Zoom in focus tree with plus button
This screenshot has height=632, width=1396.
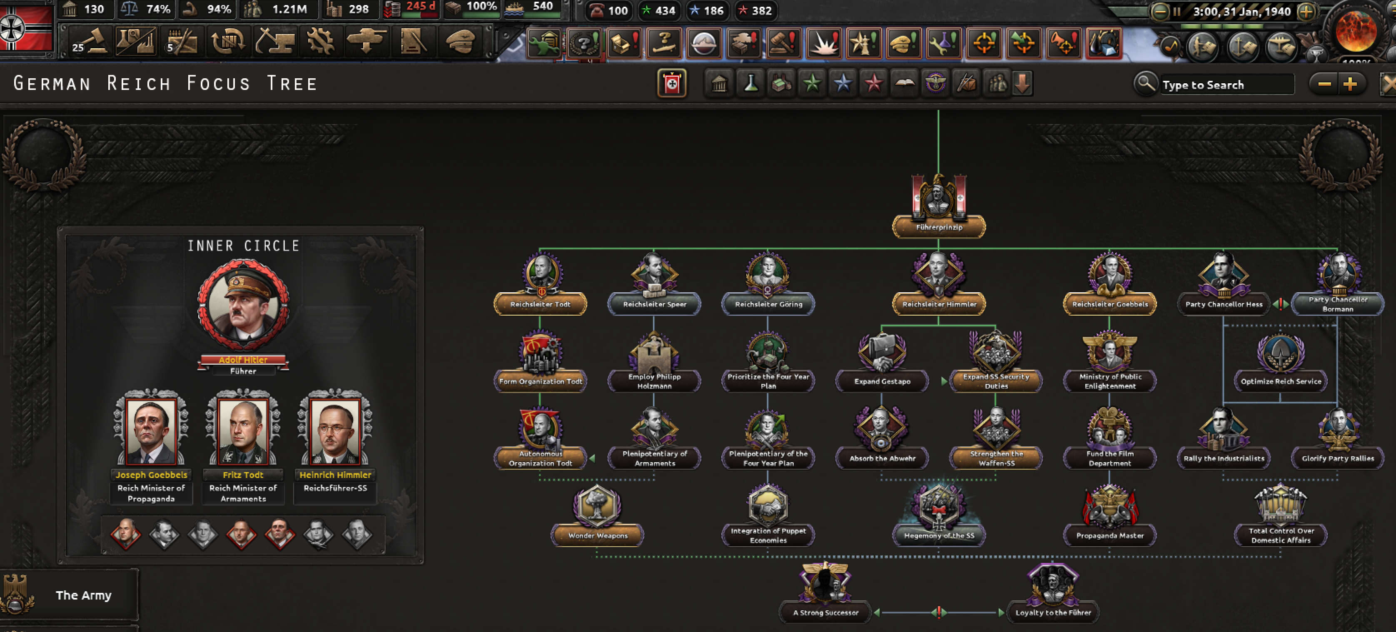point(1351,84)
